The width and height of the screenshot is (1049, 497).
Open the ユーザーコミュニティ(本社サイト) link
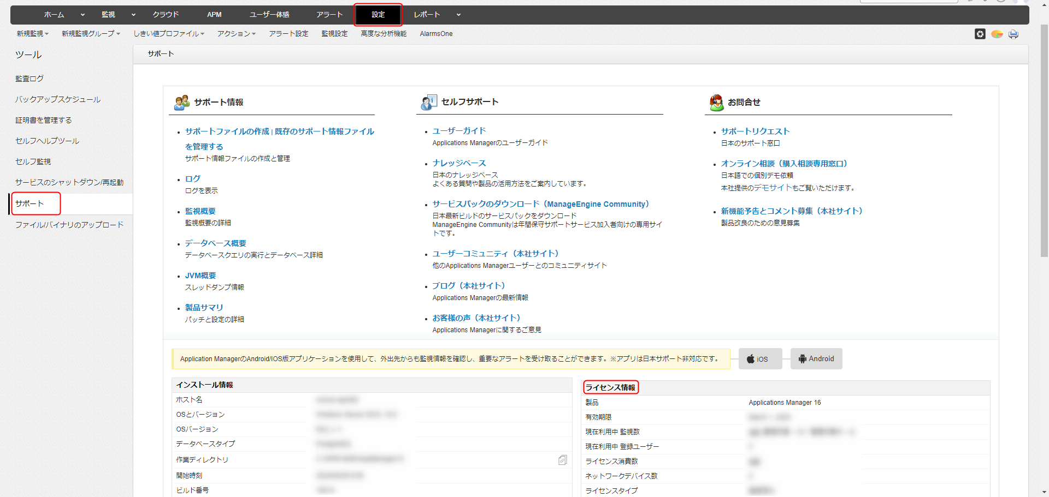496,254
